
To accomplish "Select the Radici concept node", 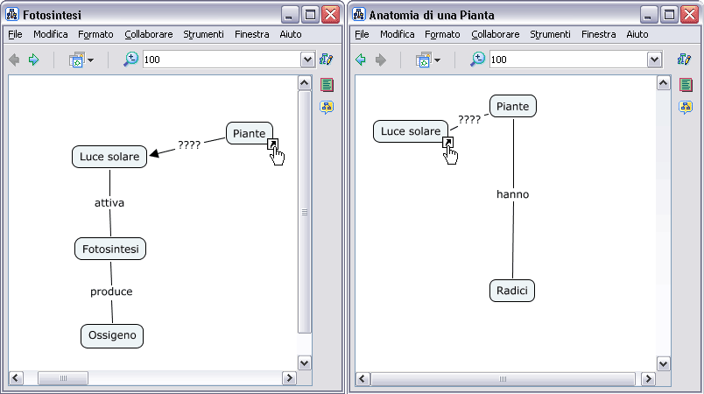I will coord(512,291).
